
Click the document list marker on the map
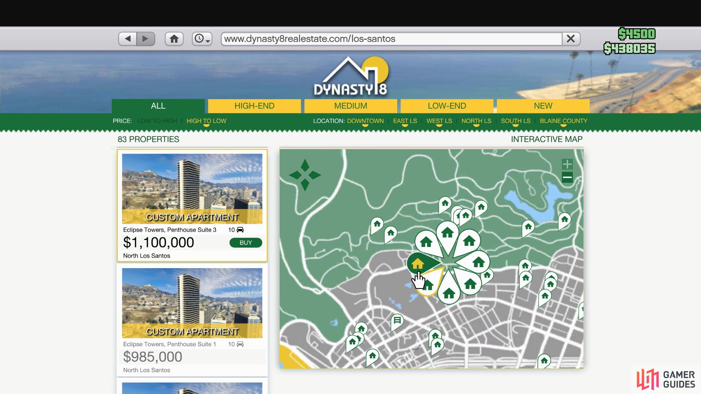point(397,321)
